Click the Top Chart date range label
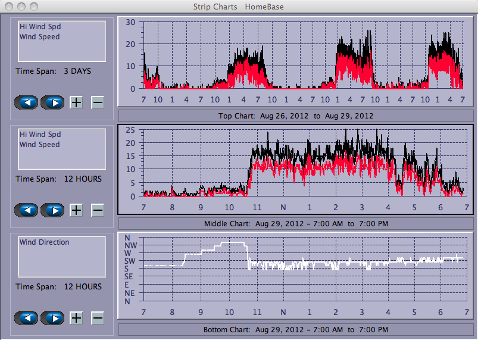This screenshot has height=340, width=478. 296,116
